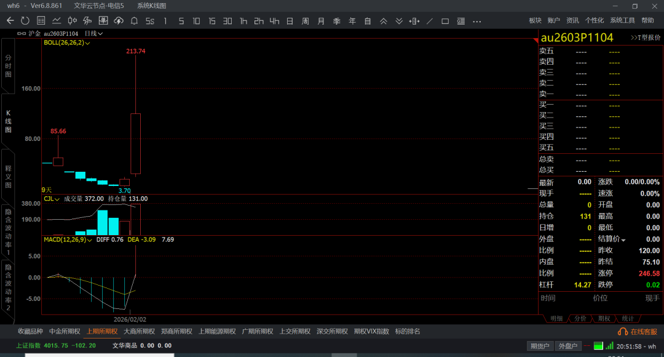Open the 隐含波动率1 side tab
The height and width of the screenshot is (357, 664).
pos(8,232)
